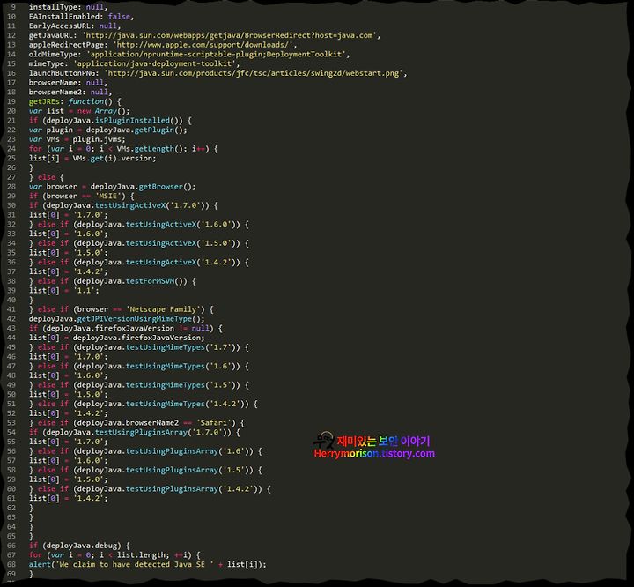Click the getJREs function name
The height and width of the screenshot is (587, 634).
44,101
